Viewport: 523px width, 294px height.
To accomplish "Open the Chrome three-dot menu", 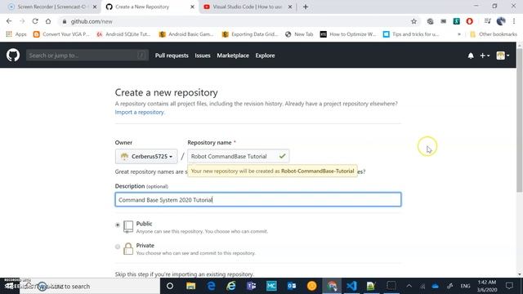I will coord(514,21).
